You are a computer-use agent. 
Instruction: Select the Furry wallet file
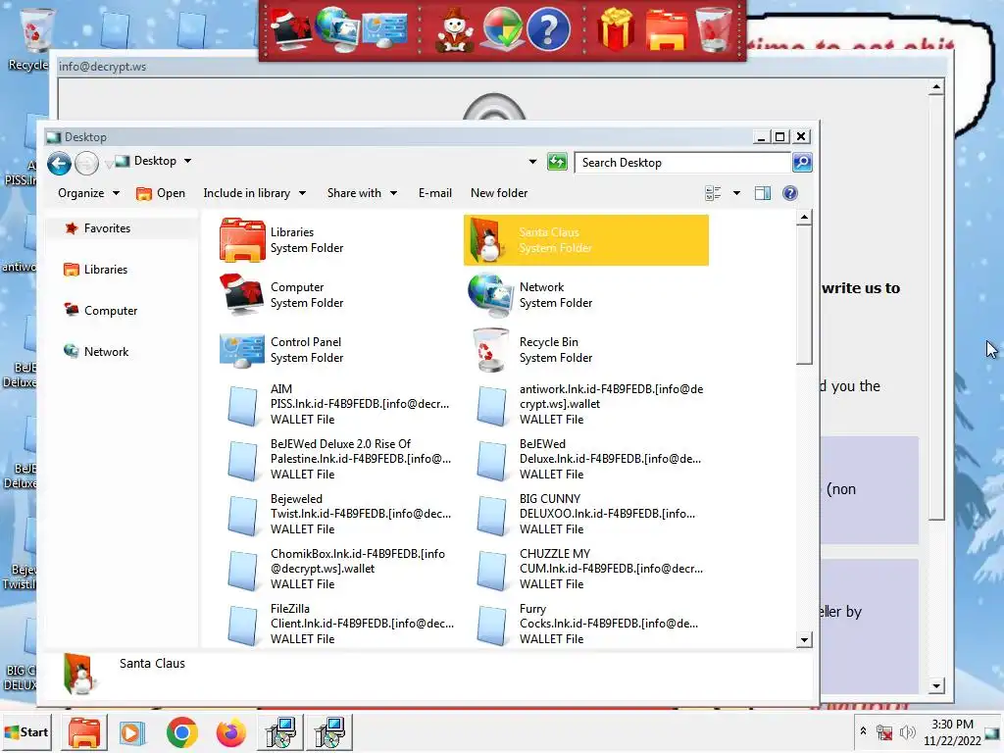tap(586, 625)
